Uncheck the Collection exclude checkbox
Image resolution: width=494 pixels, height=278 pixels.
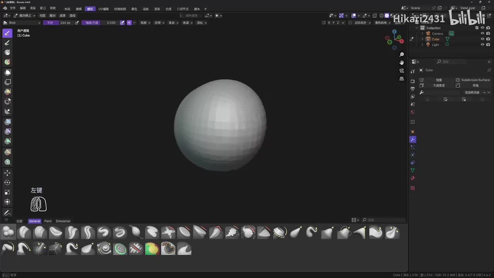[477, 28]
